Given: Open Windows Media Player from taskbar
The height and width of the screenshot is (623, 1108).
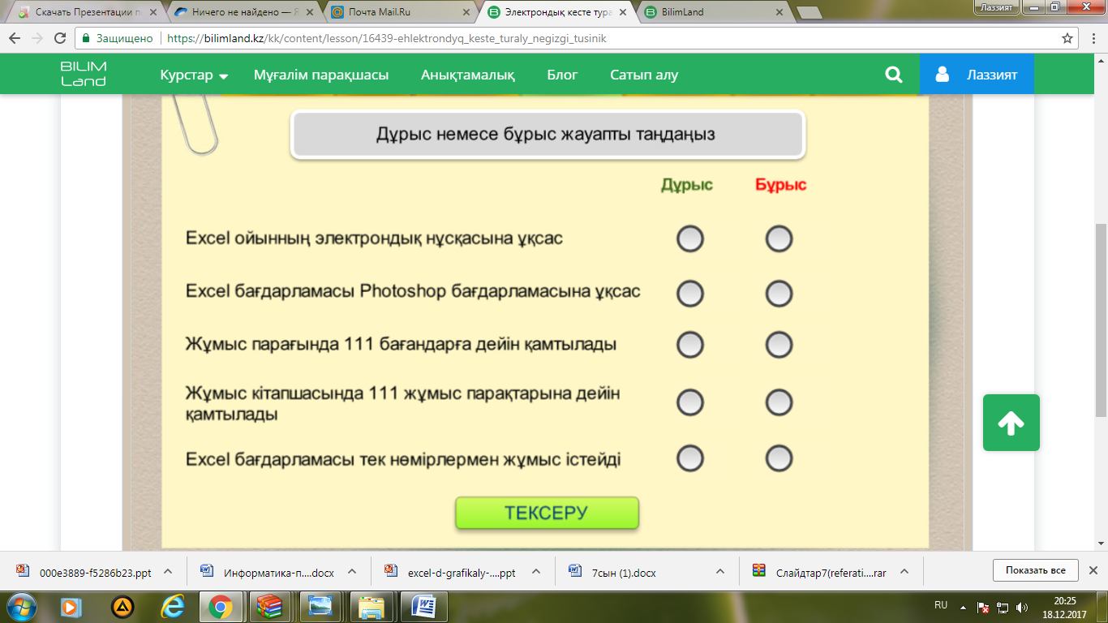Looking at the screenshot, I should pos(71,606).
